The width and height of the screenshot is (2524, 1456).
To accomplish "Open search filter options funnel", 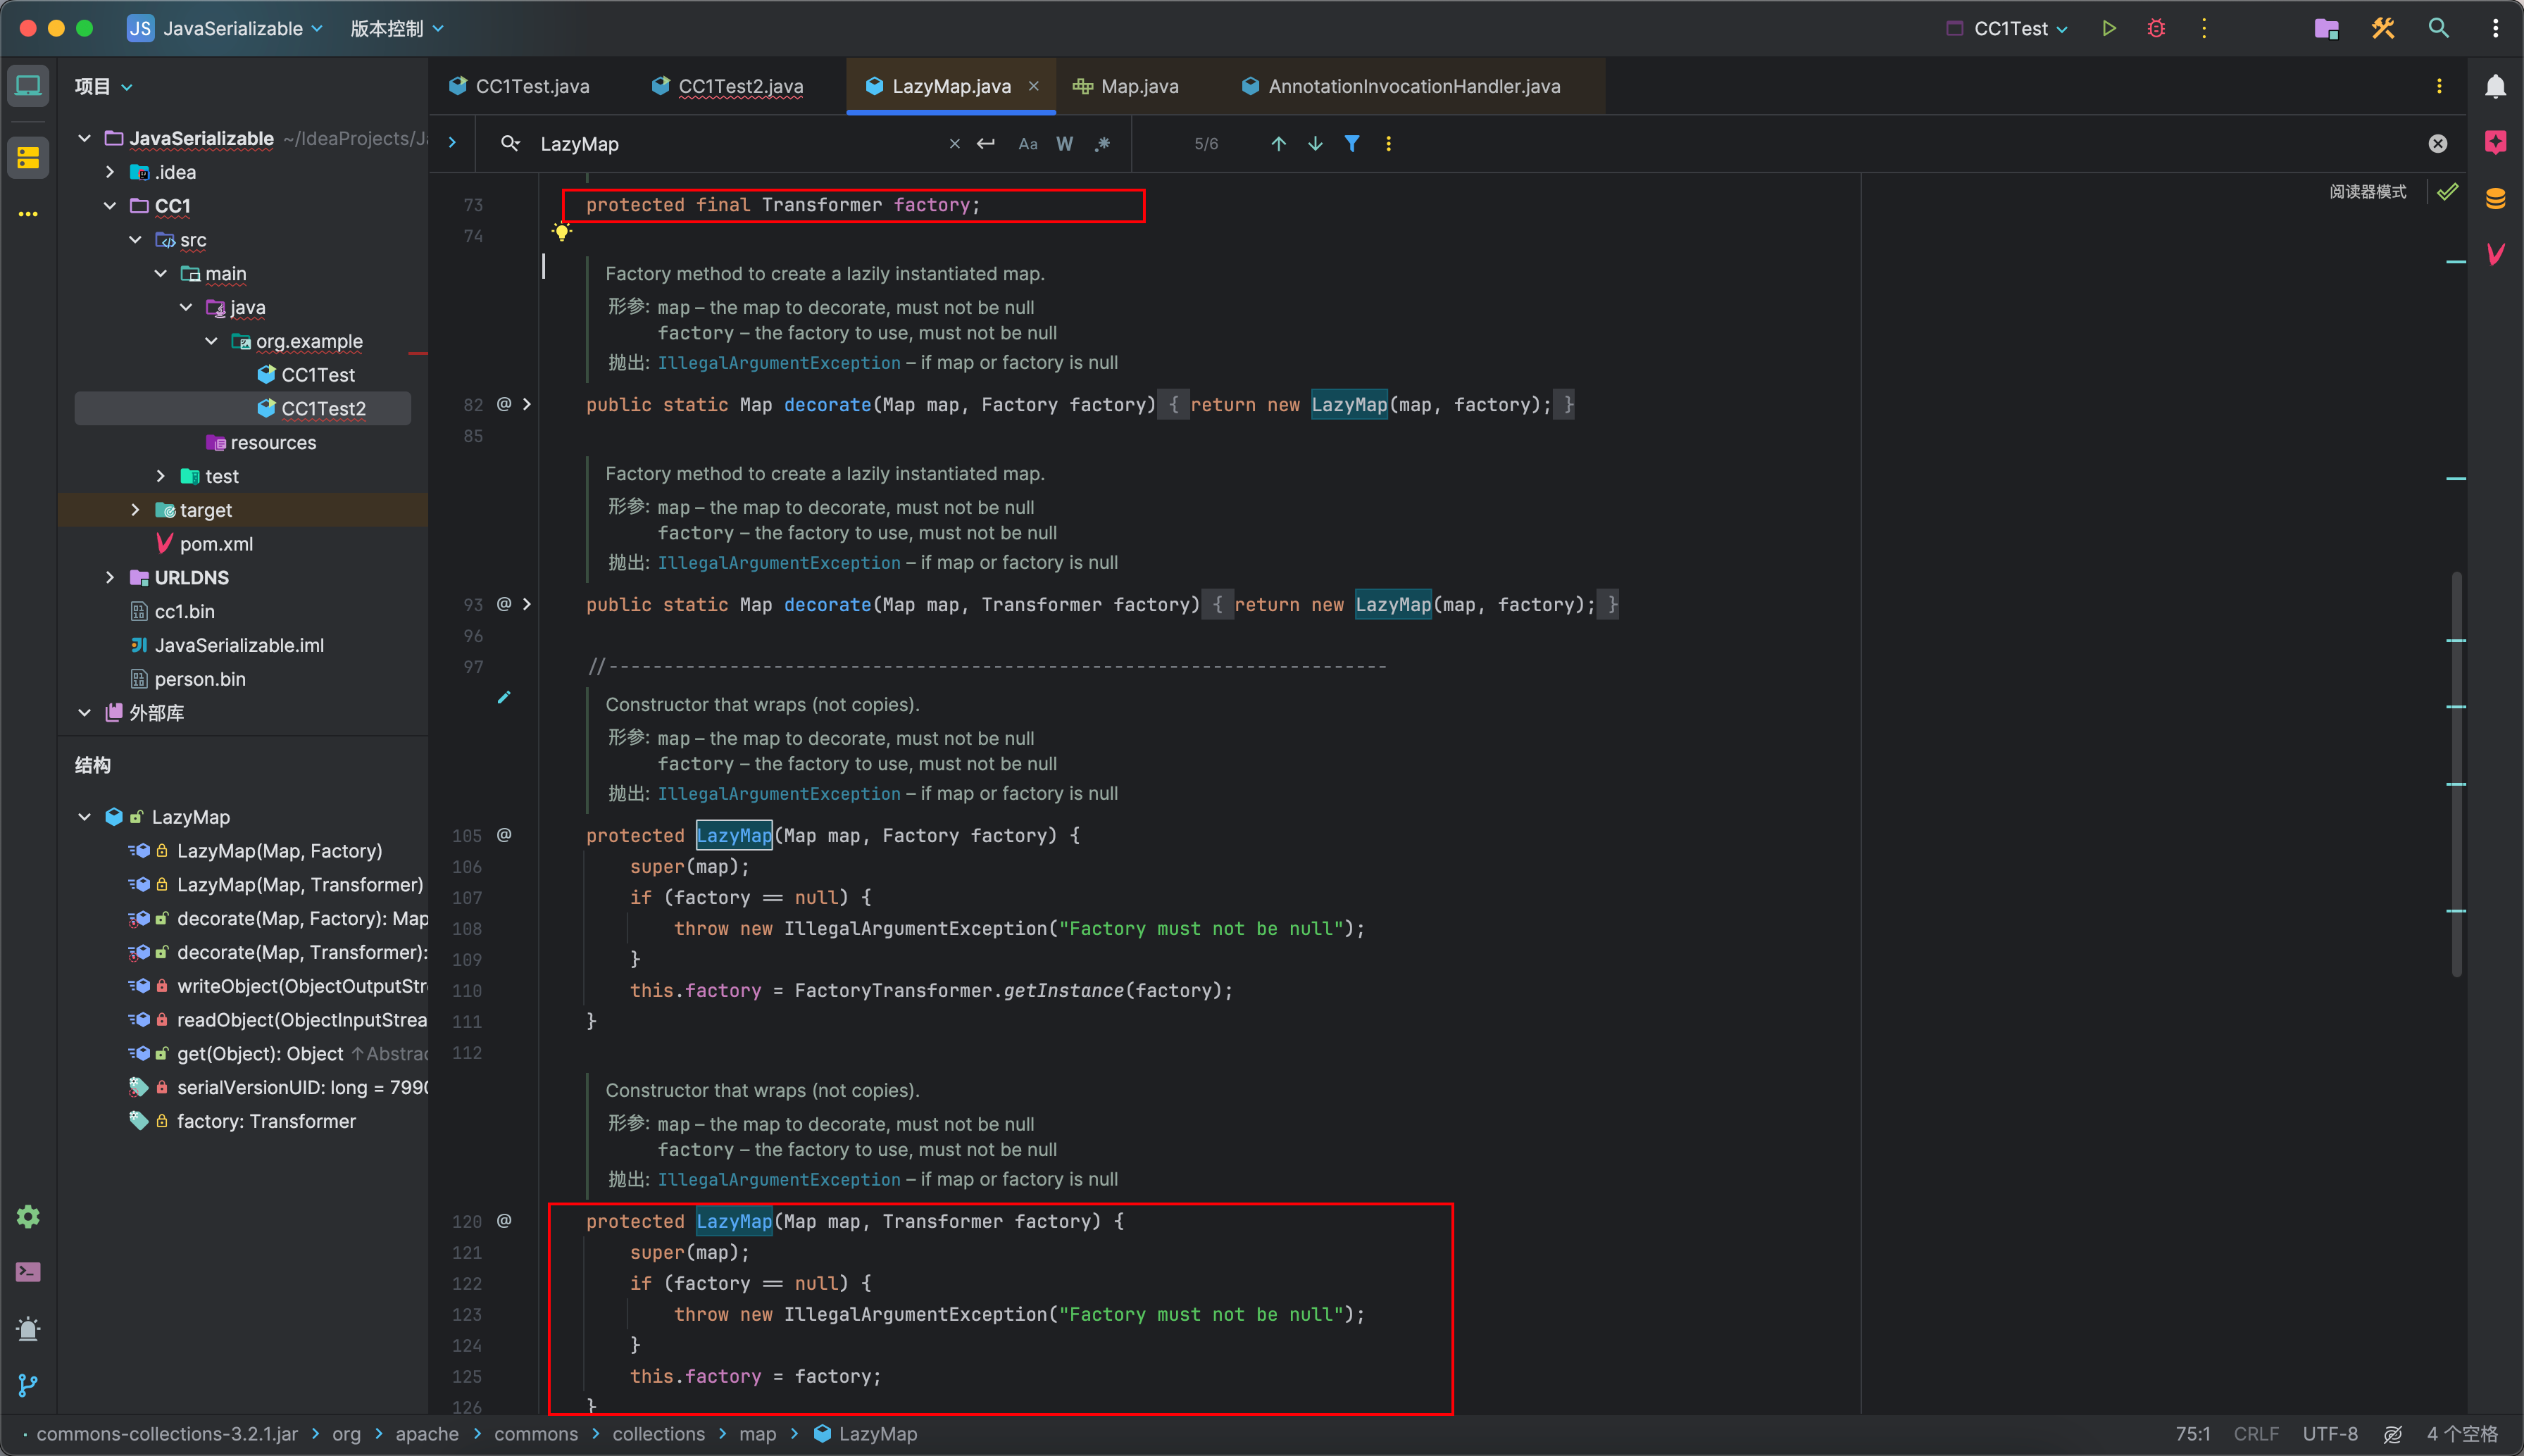I will click(x=1352, y=144).
